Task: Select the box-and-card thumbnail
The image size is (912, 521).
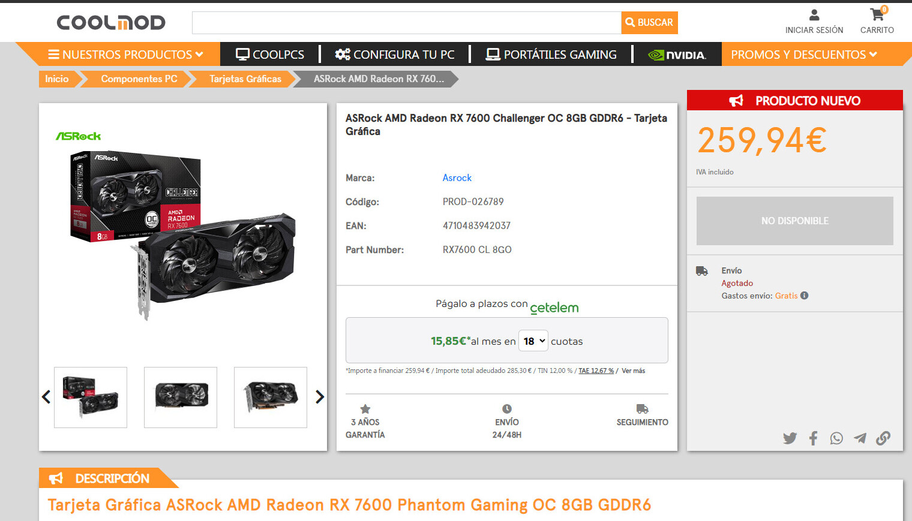Action: point(91,397)
